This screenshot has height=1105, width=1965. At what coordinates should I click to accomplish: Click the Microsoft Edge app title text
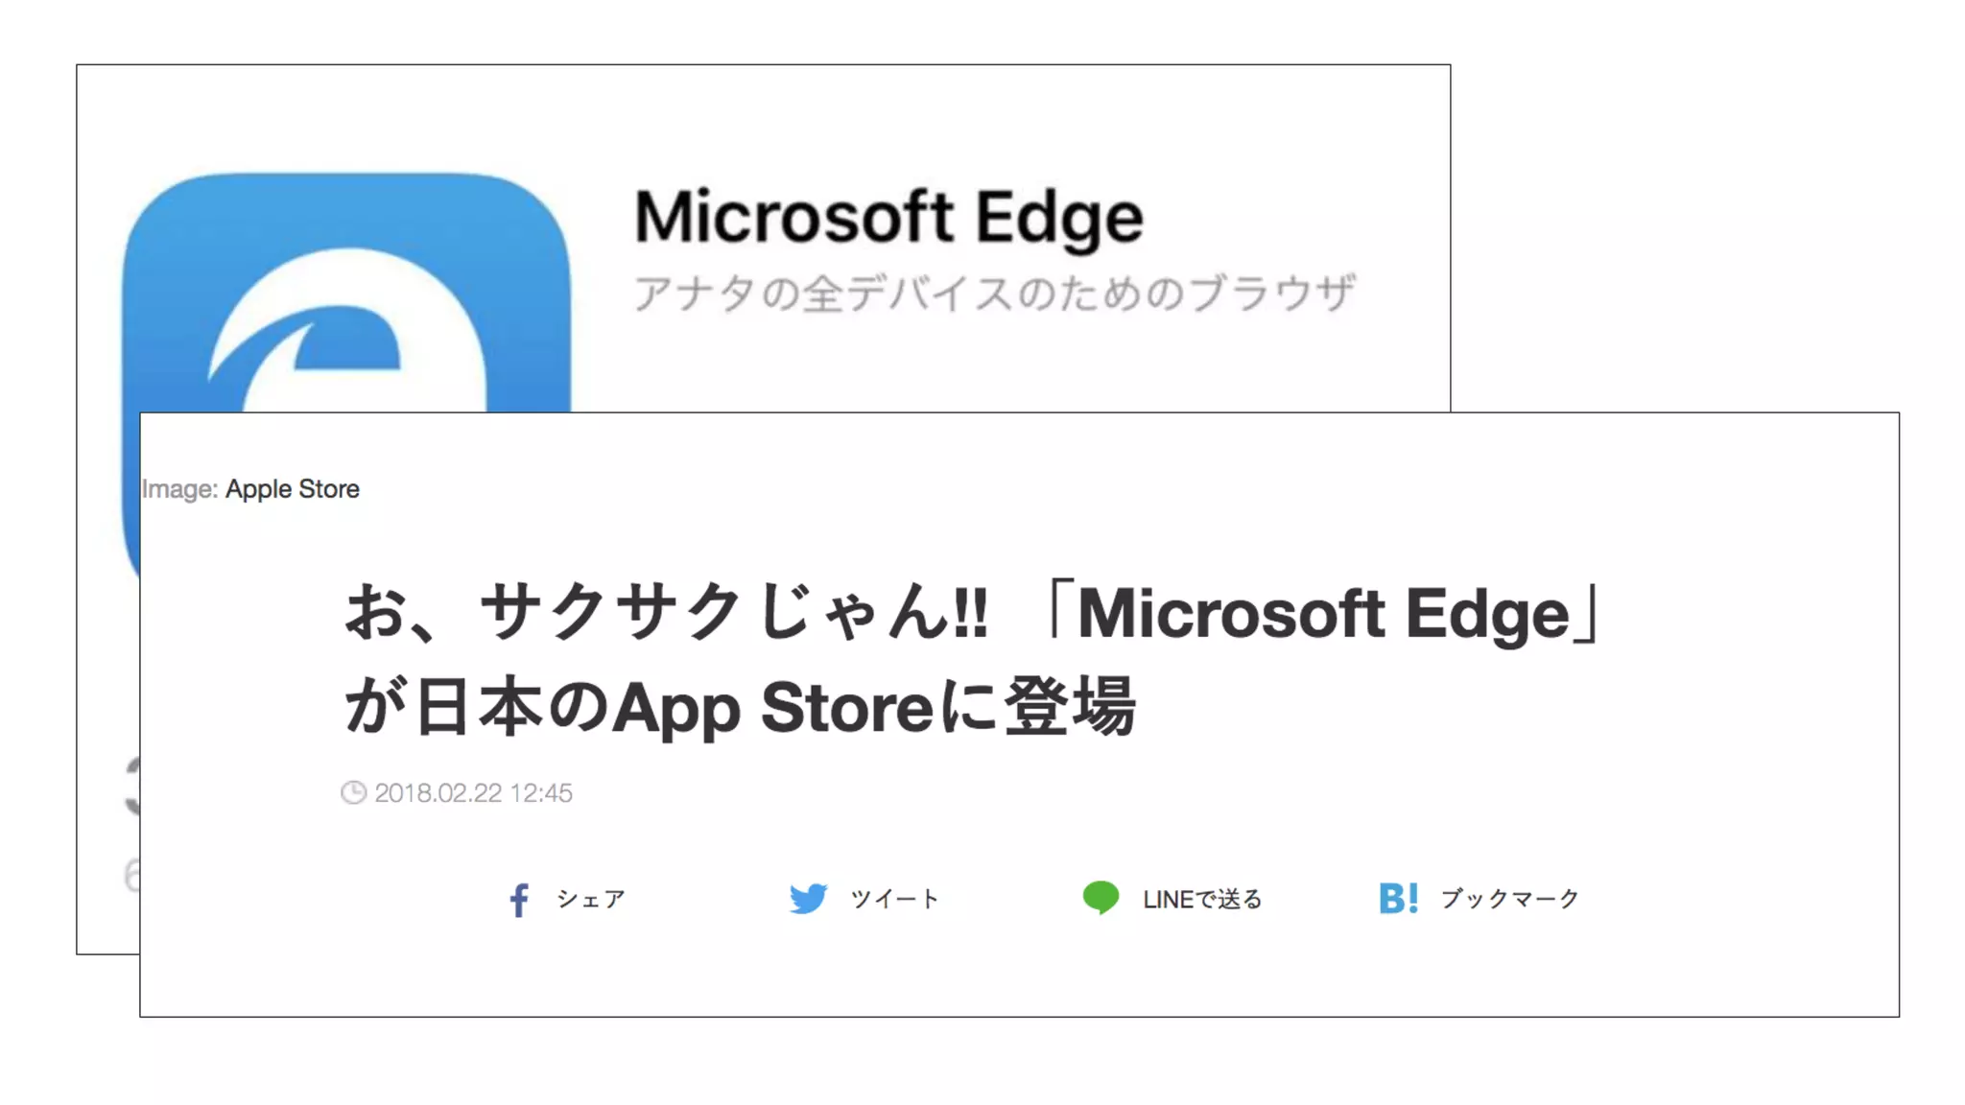coord(888,217)
